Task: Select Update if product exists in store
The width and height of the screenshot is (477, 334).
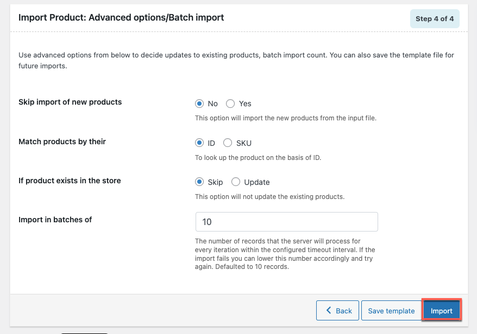Action: pyautogui.click(x=236, y=182)
